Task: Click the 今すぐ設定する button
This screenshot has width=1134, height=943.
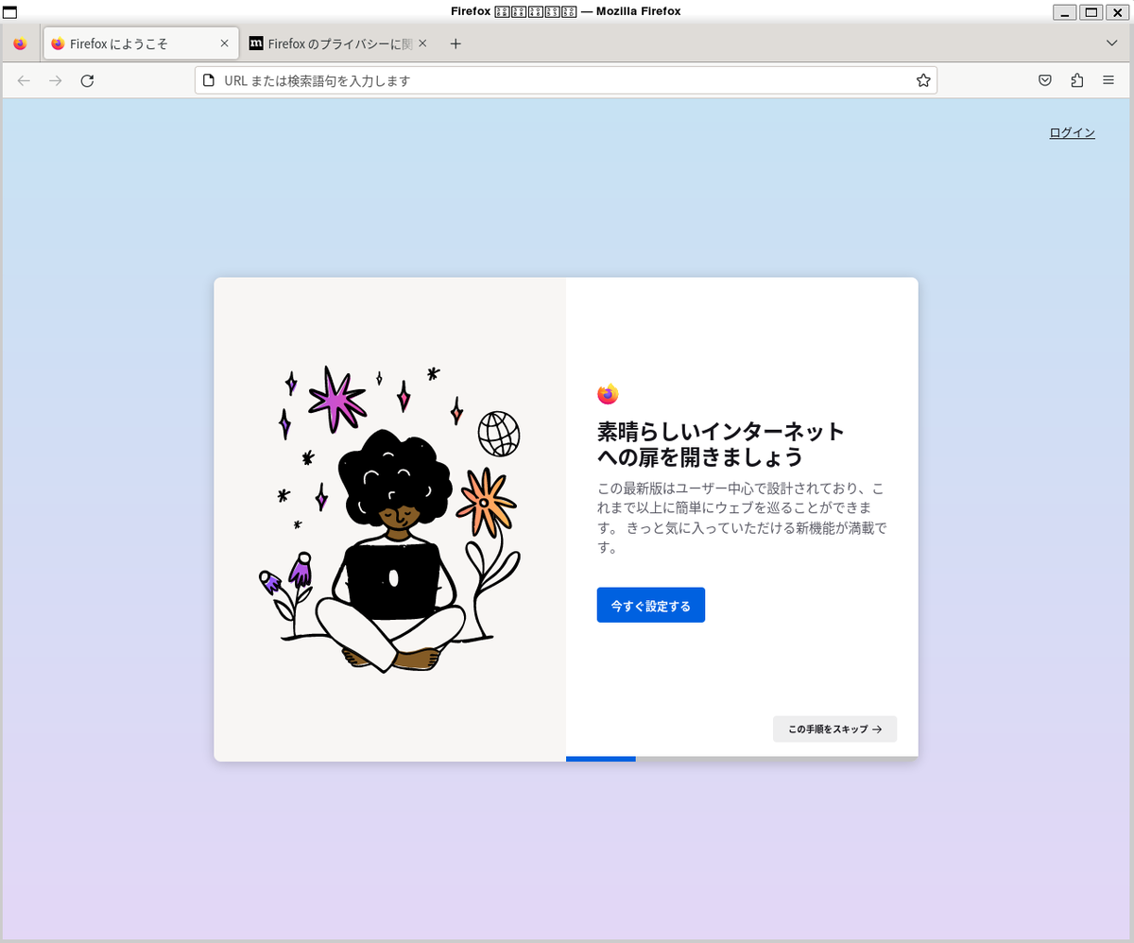Action: tap(651, 606)
